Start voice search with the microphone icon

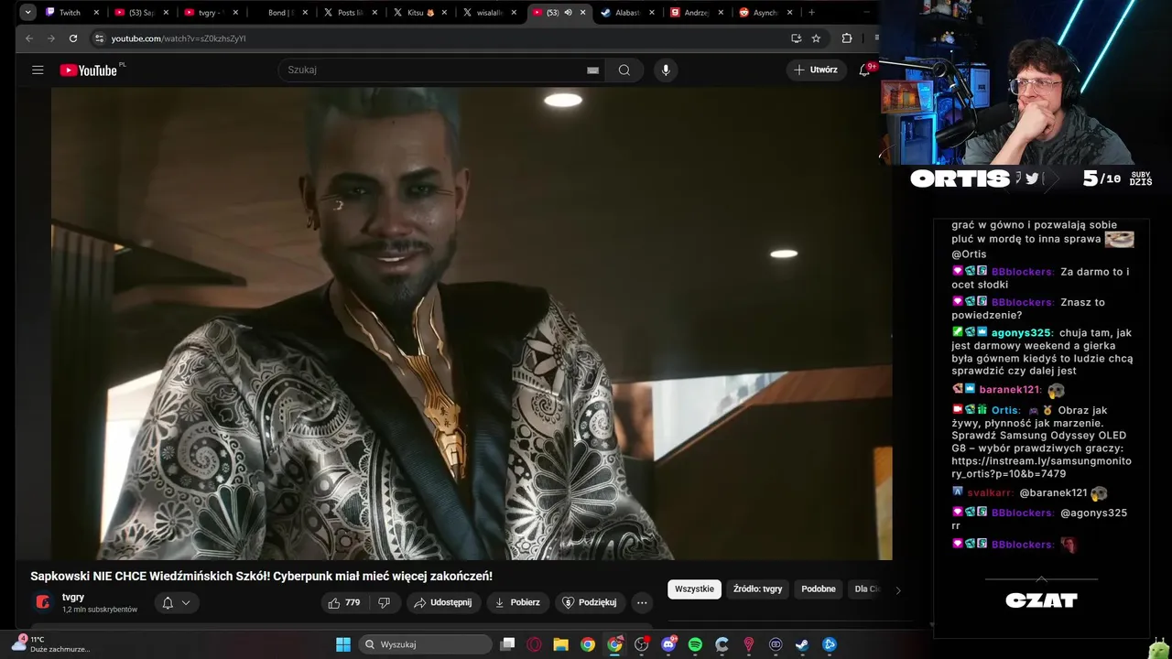pyautogui.click(x=666, y=70)
